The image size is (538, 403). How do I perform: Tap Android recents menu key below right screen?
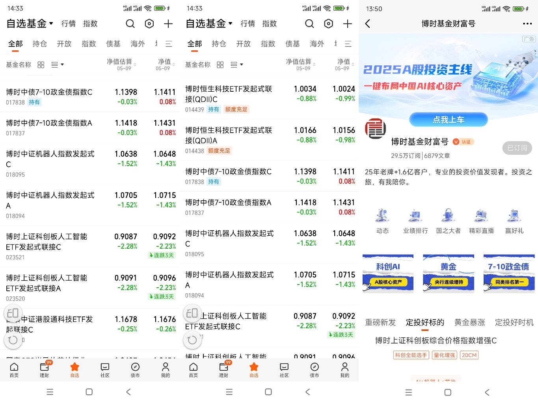409,392
